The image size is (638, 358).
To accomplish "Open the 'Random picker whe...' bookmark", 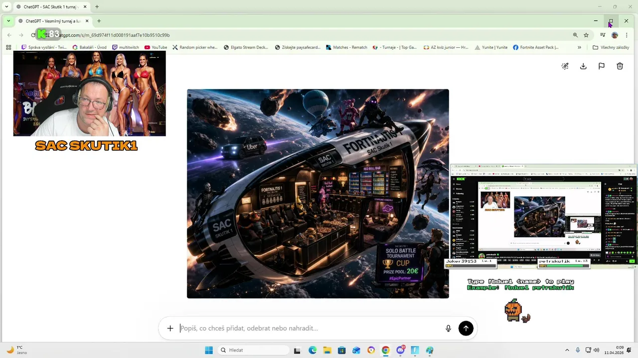I will tap(195, 47).
